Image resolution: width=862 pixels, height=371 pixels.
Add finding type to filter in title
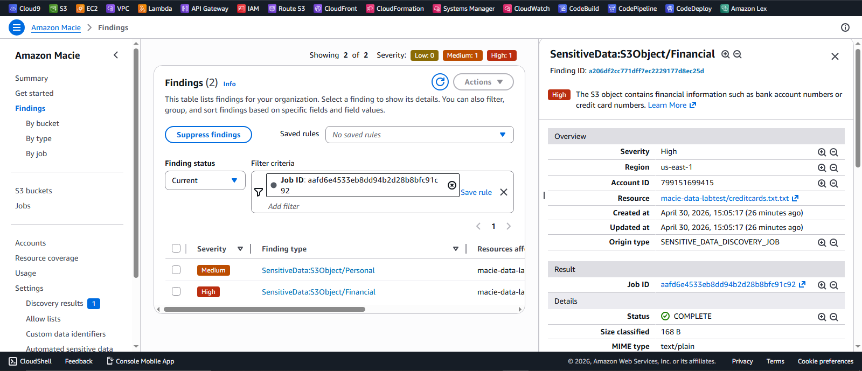pyautogui.click(x=726, y=54)
